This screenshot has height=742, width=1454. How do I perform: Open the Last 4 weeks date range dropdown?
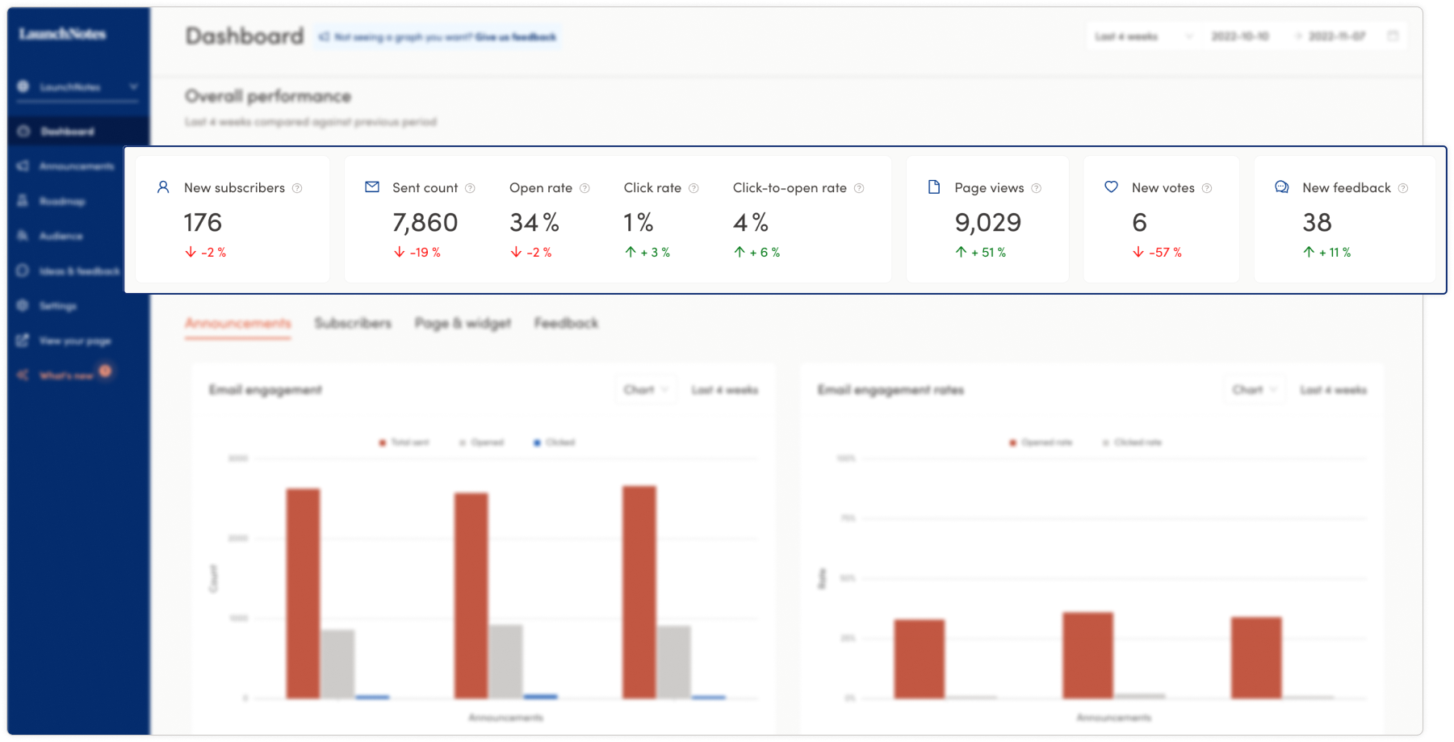[1142, 36]
